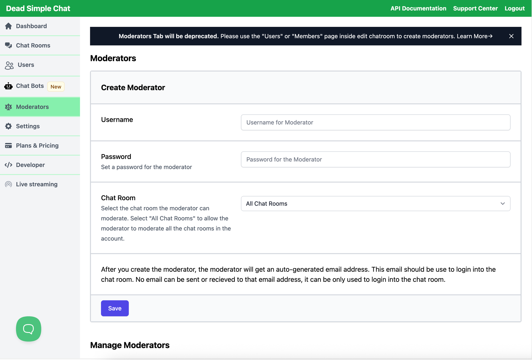Focus the Password for the Moderator field

(x=375, y=160)
